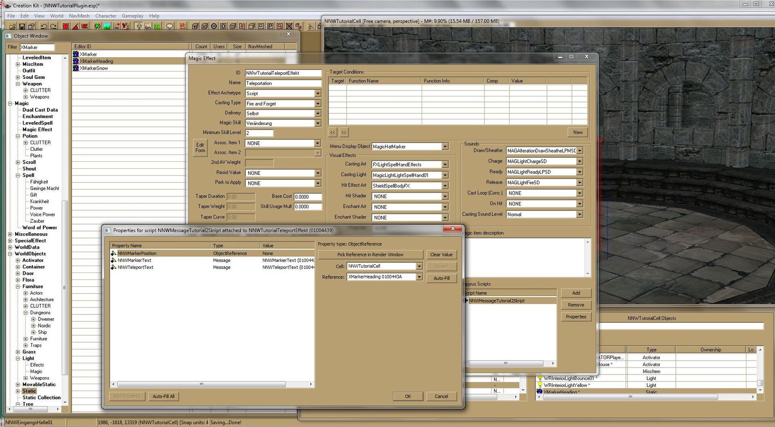Collapse the Furniture node in object tree
This screenshot has width=775, height=427.
point(18,287)
